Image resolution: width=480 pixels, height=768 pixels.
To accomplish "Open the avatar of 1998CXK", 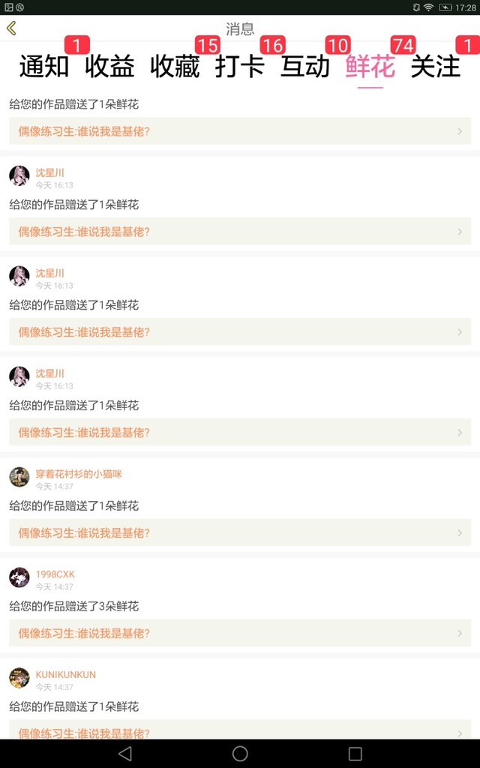I will (x=19, y=577).
